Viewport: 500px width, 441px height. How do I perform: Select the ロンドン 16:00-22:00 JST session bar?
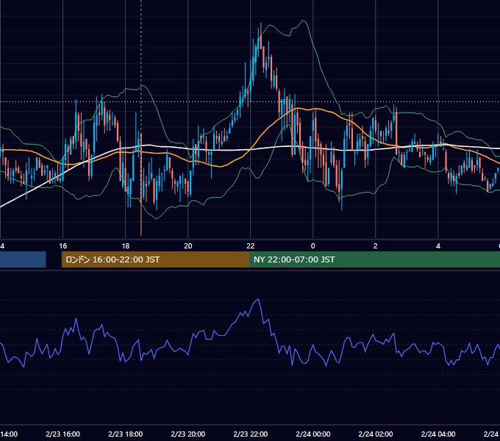point(155,259)
